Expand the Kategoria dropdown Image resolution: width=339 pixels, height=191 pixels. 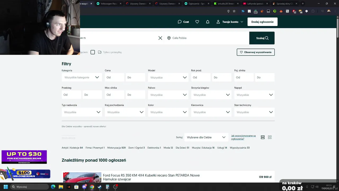[x=82, y=77]
